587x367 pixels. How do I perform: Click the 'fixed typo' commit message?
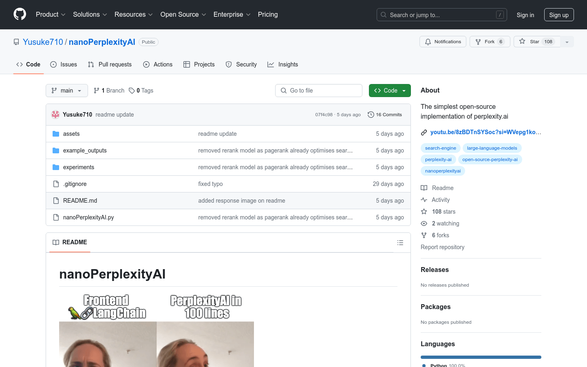[211, 184]
